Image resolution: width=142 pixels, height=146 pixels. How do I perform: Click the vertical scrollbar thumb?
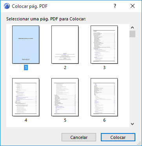[133, 34]
